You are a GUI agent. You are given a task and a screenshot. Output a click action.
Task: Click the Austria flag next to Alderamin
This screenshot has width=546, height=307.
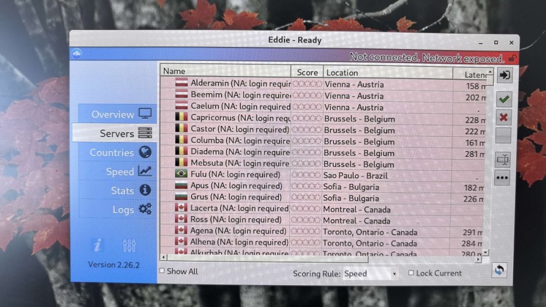click(x=181, y=83)
